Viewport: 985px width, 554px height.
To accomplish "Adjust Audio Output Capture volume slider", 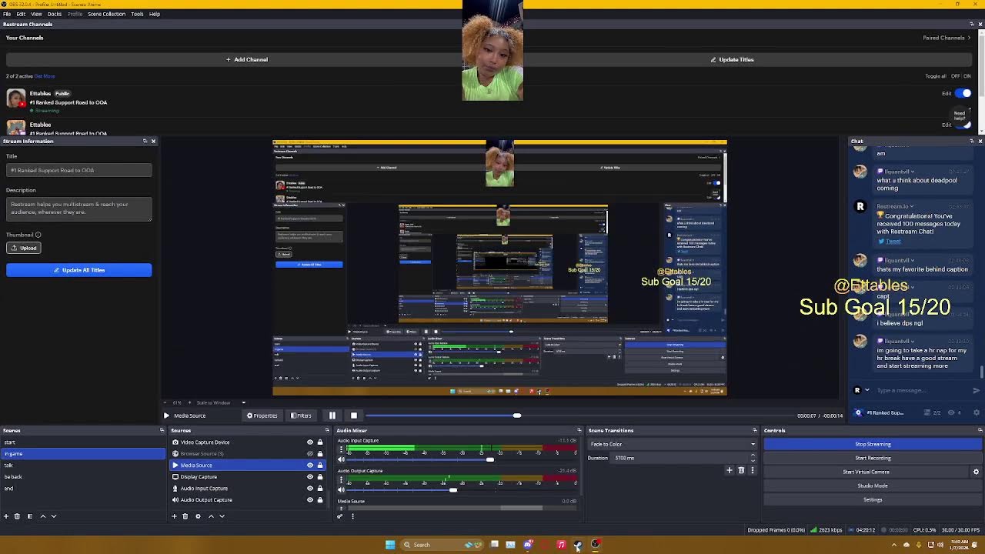I will (453, 489).
